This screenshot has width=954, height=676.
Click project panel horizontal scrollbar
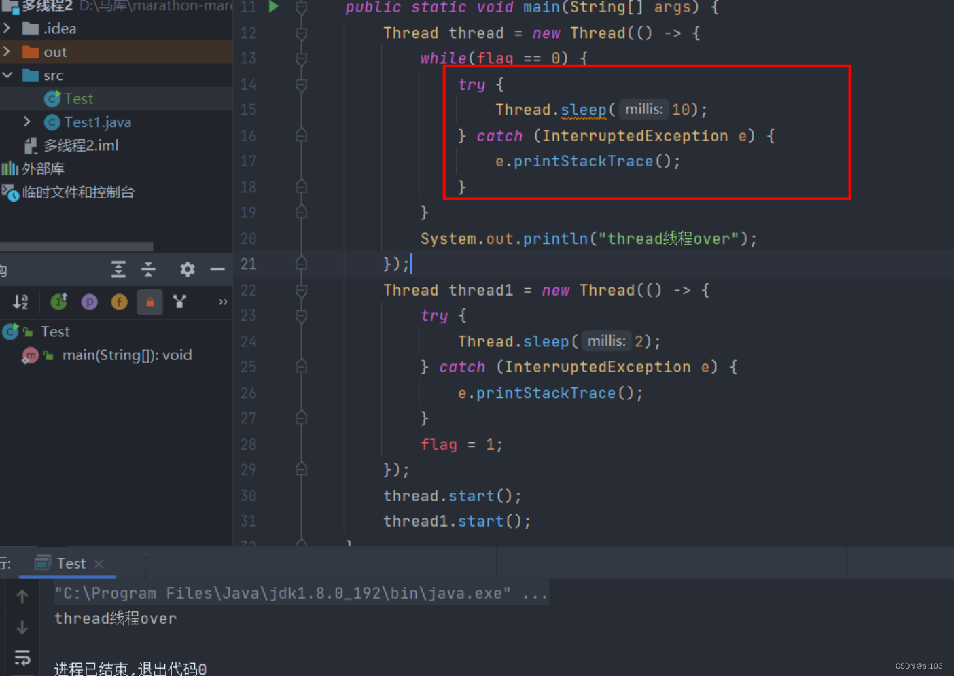pyautogui.click(x=77, y=247)
